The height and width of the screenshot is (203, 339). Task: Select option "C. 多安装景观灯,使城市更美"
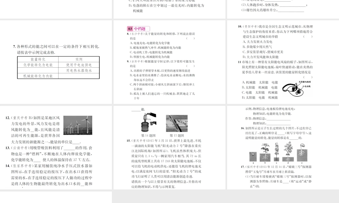pyautogui.click(x=263, y=52)
